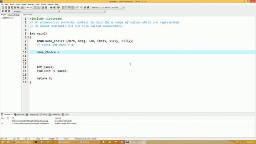This screenshot has height=144, width=256.
Task: Click the second icon in the second toolbar row
Action: pyautogui.click(x=6, y=11)
